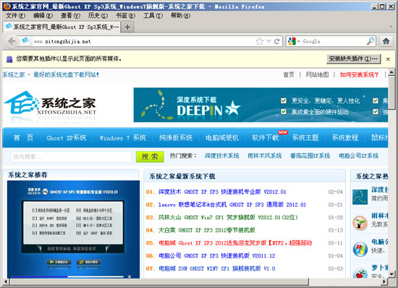Open download 01 深度技术 GHOST XP SP3
Viewport: 398px width, 288px height.
[x=222, y=192]
